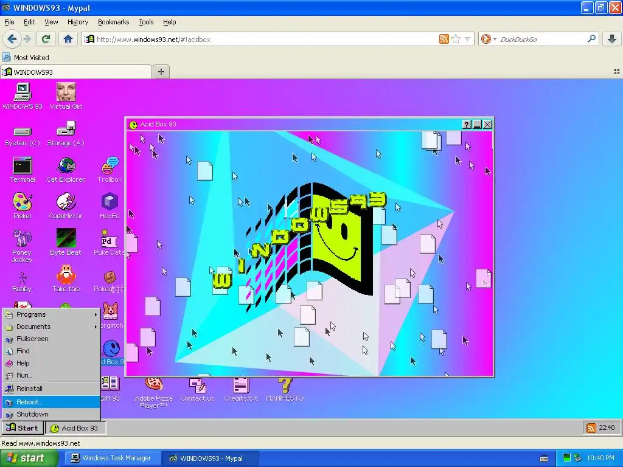The width and height of the screenshot is (623, 467).
Task: Launch the Poney Jockey icon
Action: click(x=23, y=246)
